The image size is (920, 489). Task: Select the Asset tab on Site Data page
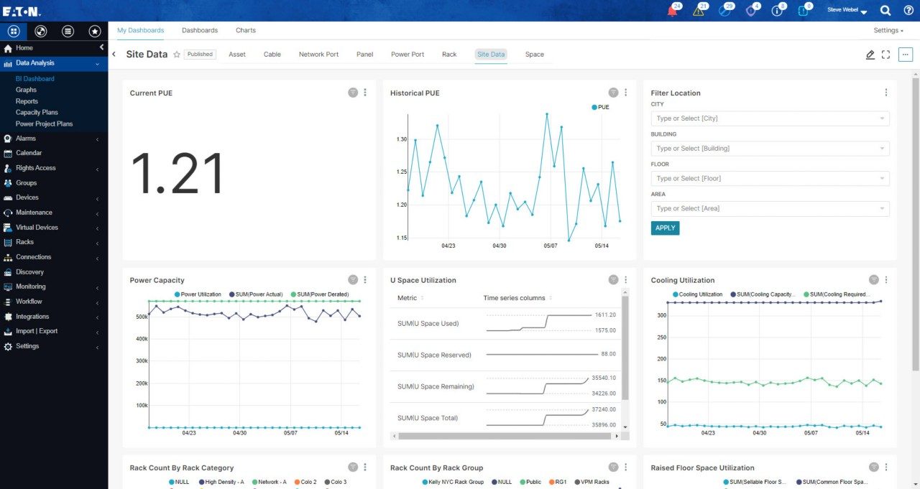(236, 54)
